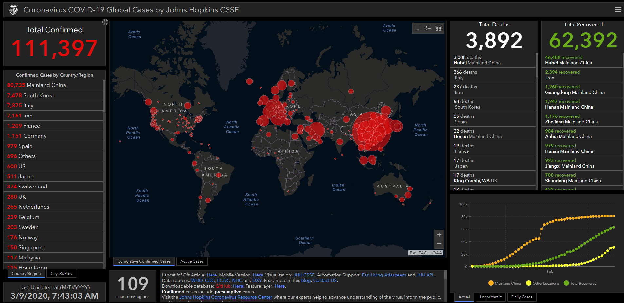Zoom out on the map with minus
The width and height of the screenshot is (624, 303).
pos(439,244)
